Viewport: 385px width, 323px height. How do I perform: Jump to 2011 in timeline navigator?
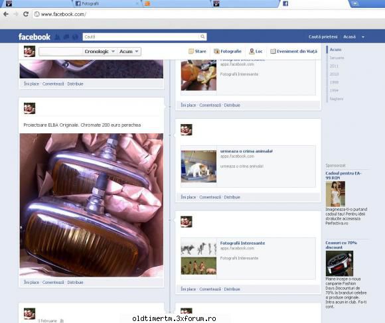(x=334, y=66)
